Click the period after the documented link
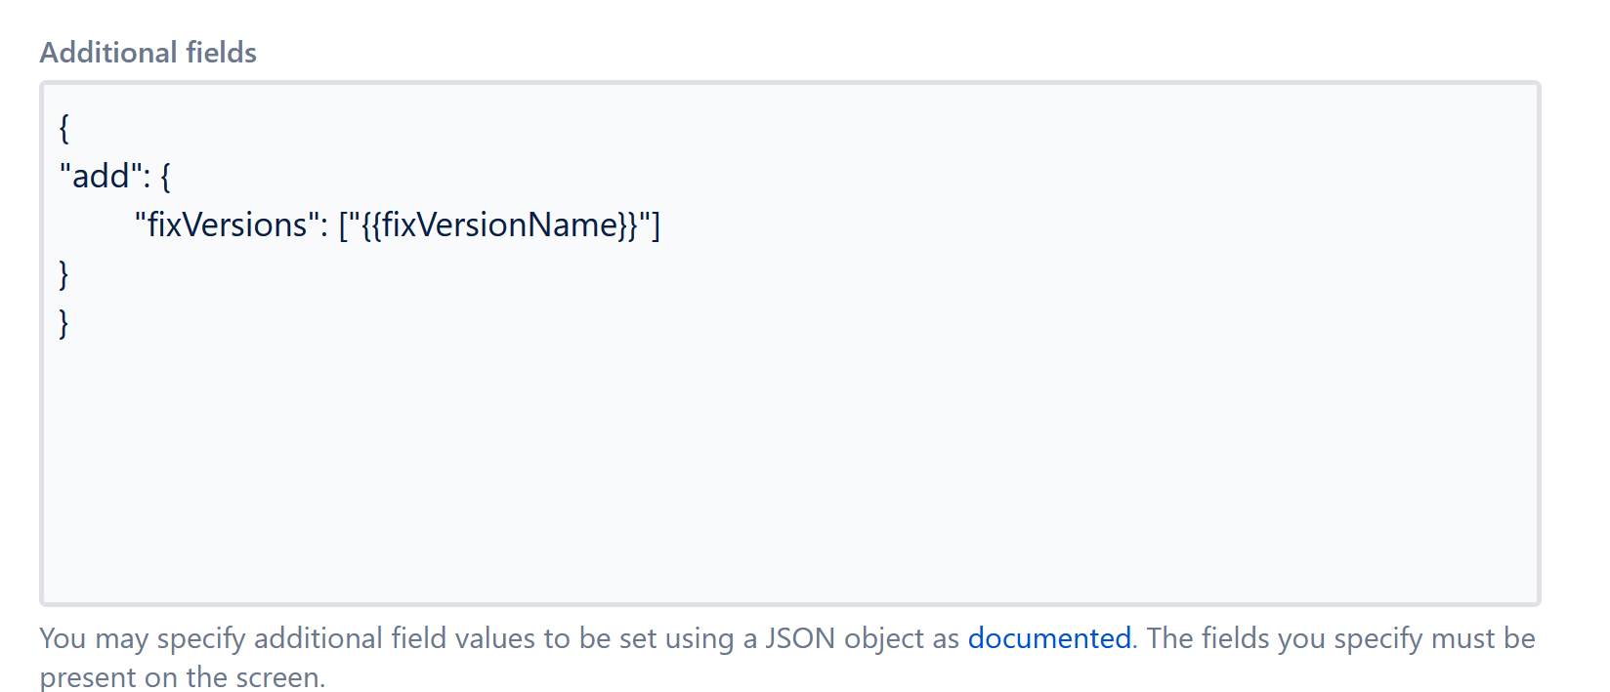Viewport: 1610px width, 692px height. [x=1135, y=638]
